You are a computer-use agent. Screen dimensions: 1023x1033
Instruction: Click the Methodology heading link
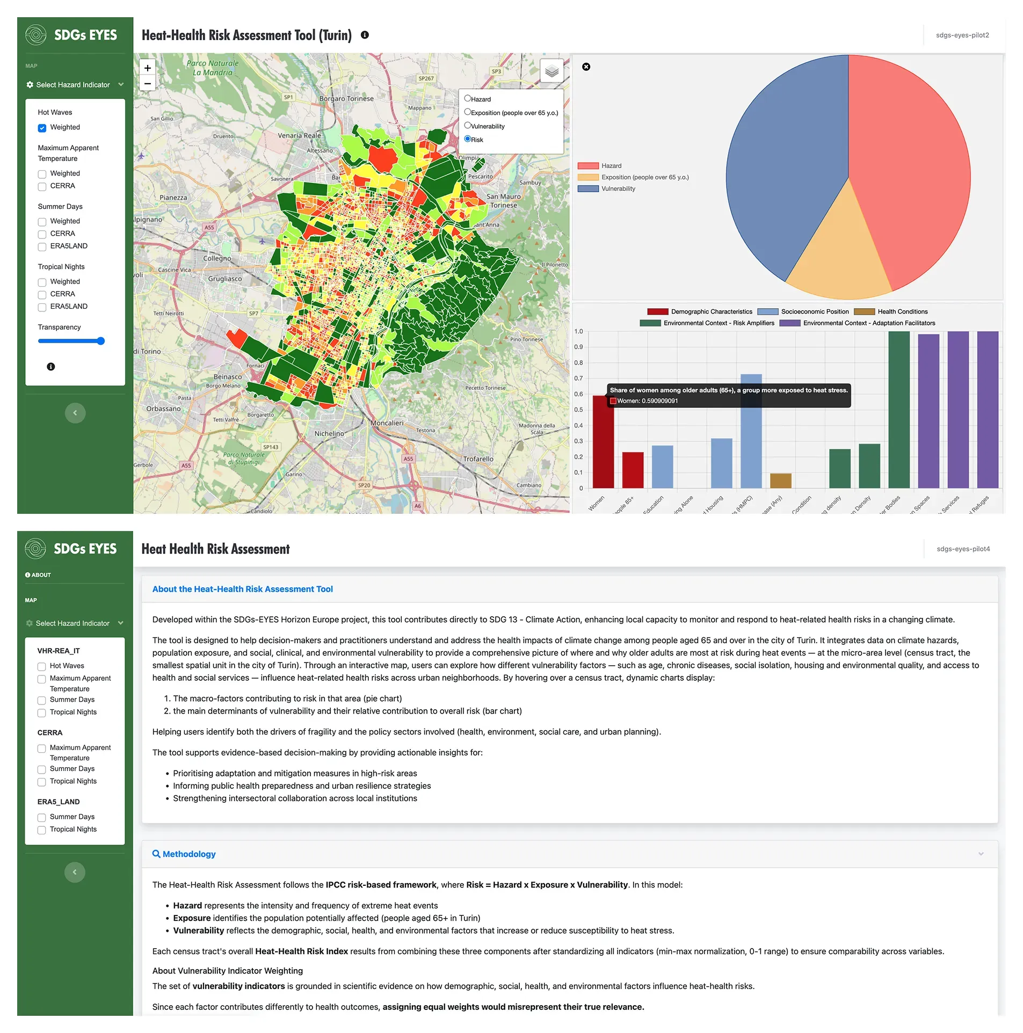pyautogui.click(x=189, y=854)
